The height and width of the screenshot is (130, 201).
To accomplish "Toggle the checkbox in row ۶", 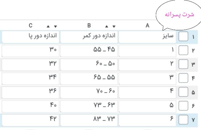I will coord(183,106).
